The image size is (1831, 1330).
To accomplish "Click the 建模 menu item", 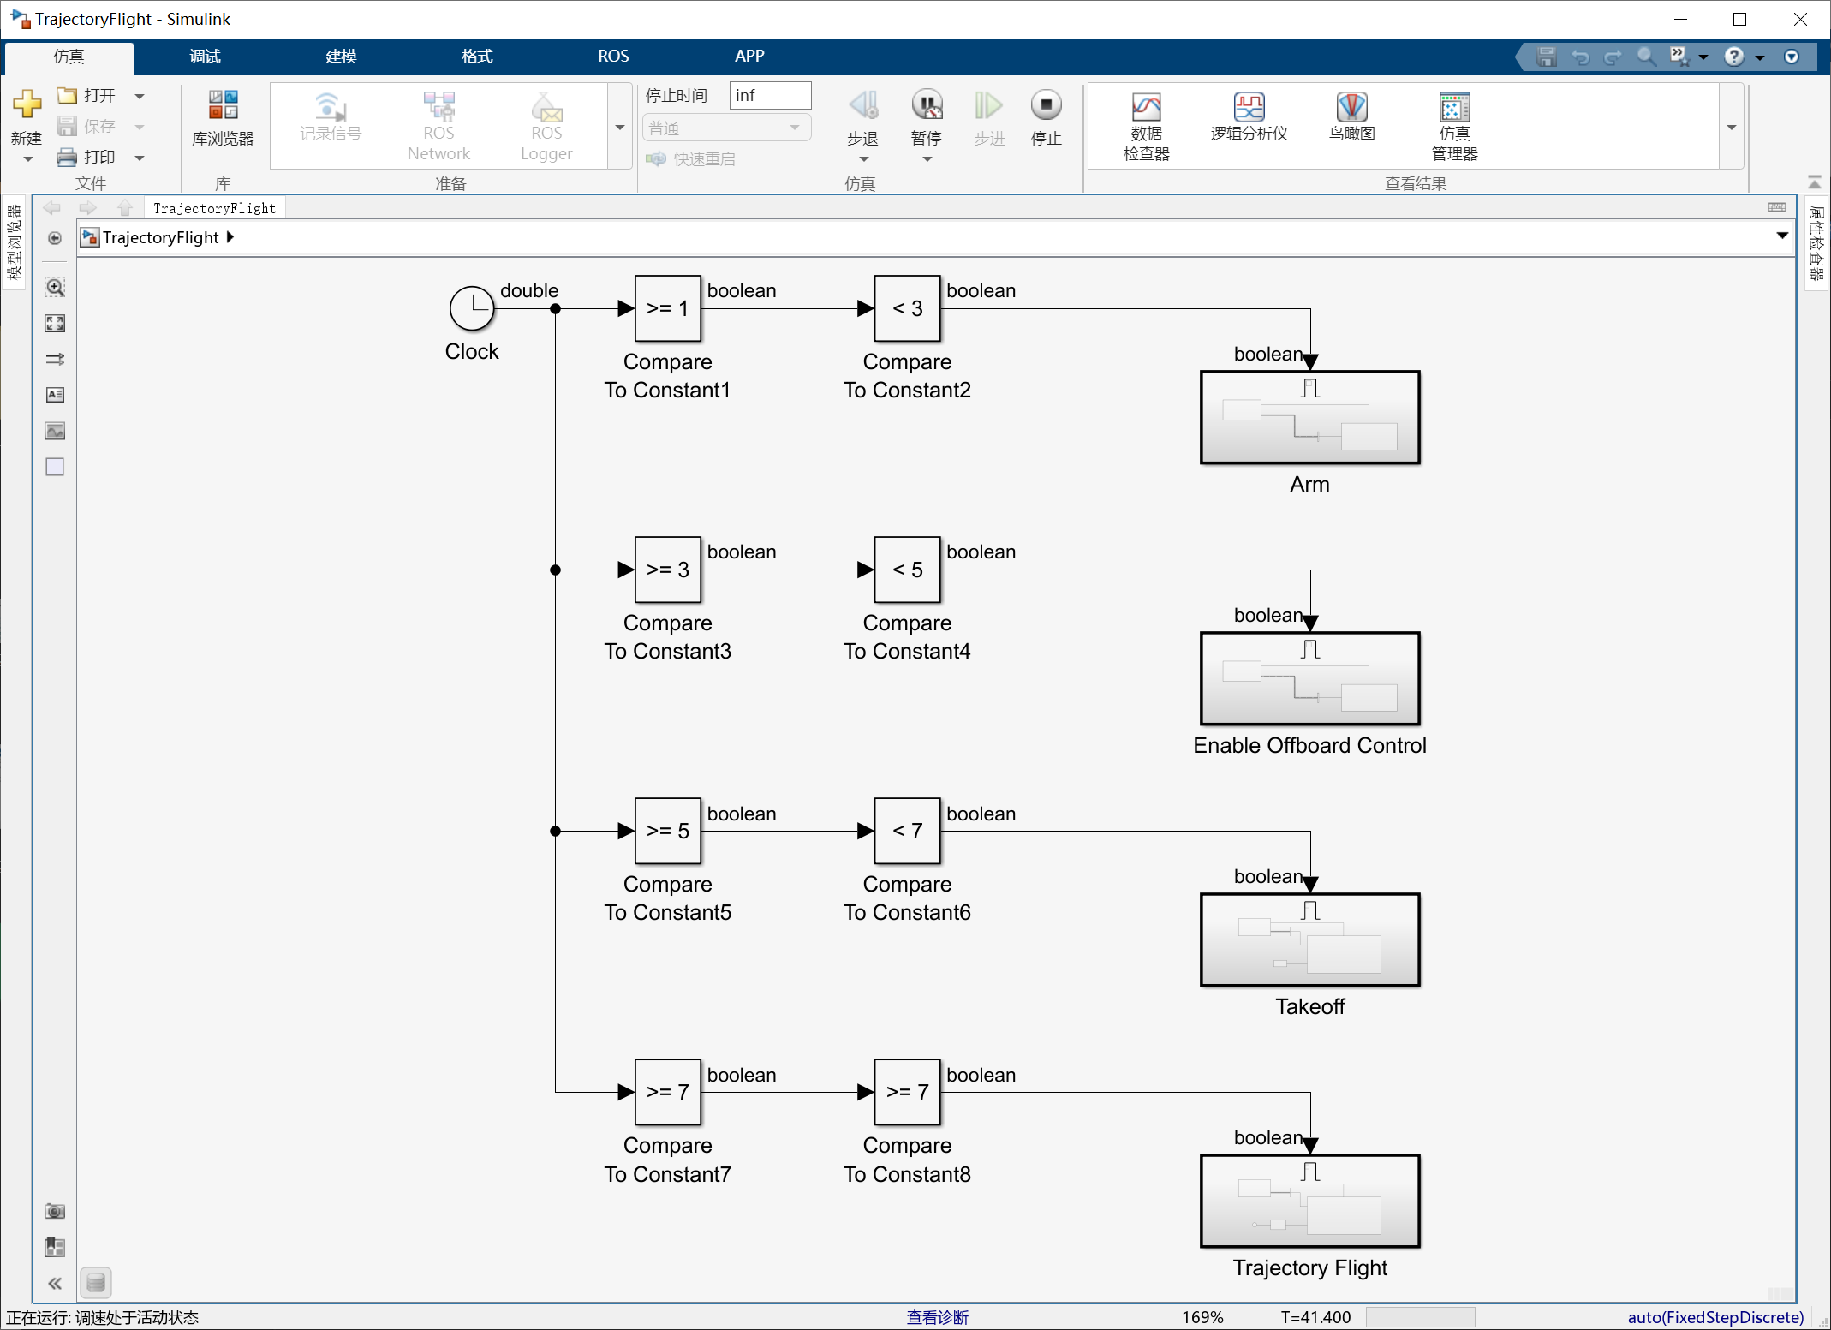I will coord(340,56).
